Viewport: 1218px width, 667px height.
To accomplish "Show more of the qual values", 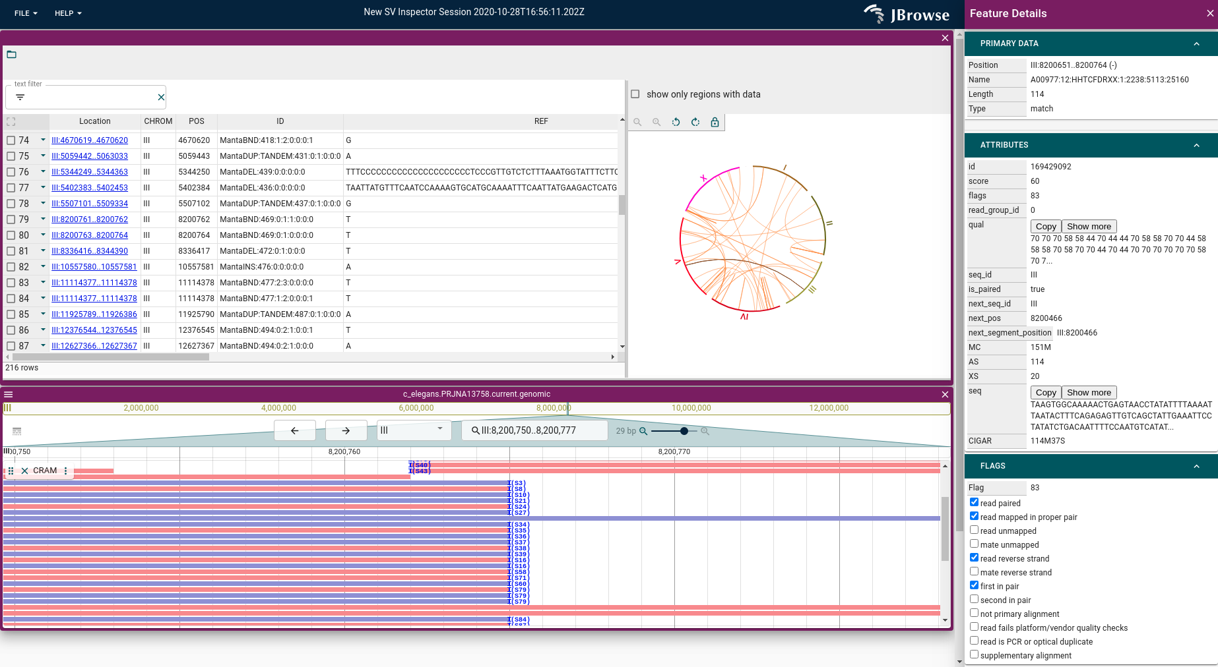I will 1089,226.
